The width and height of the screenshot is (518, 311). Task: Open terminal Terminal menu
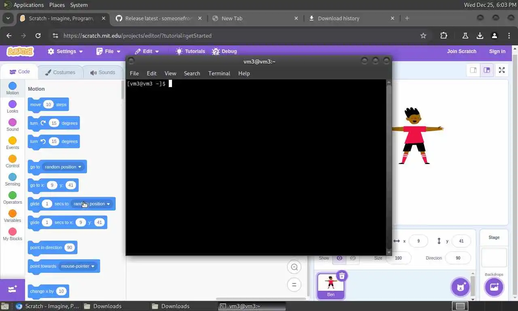(x=219, y=73)
